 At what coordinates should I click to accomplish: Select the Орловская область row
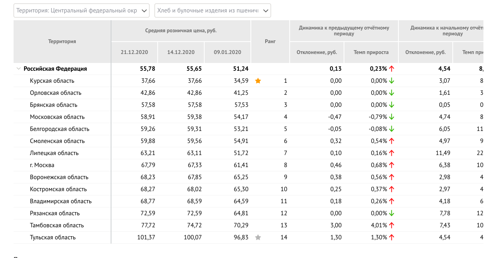point(248,93)
